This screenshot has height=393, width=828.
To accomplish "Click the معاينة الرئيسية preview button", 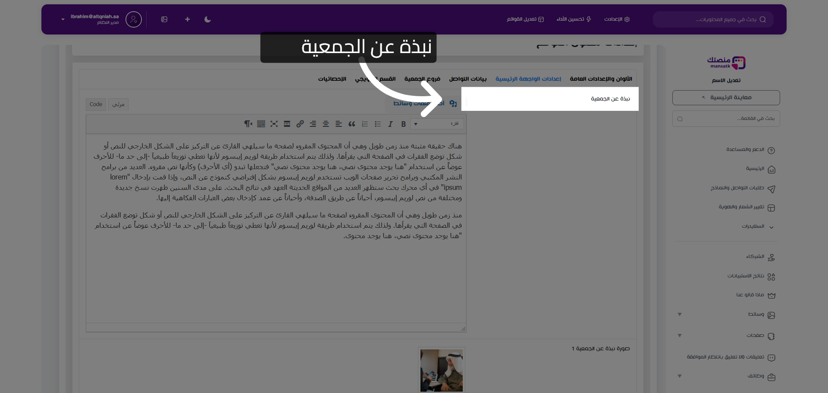I will [726, 97].
